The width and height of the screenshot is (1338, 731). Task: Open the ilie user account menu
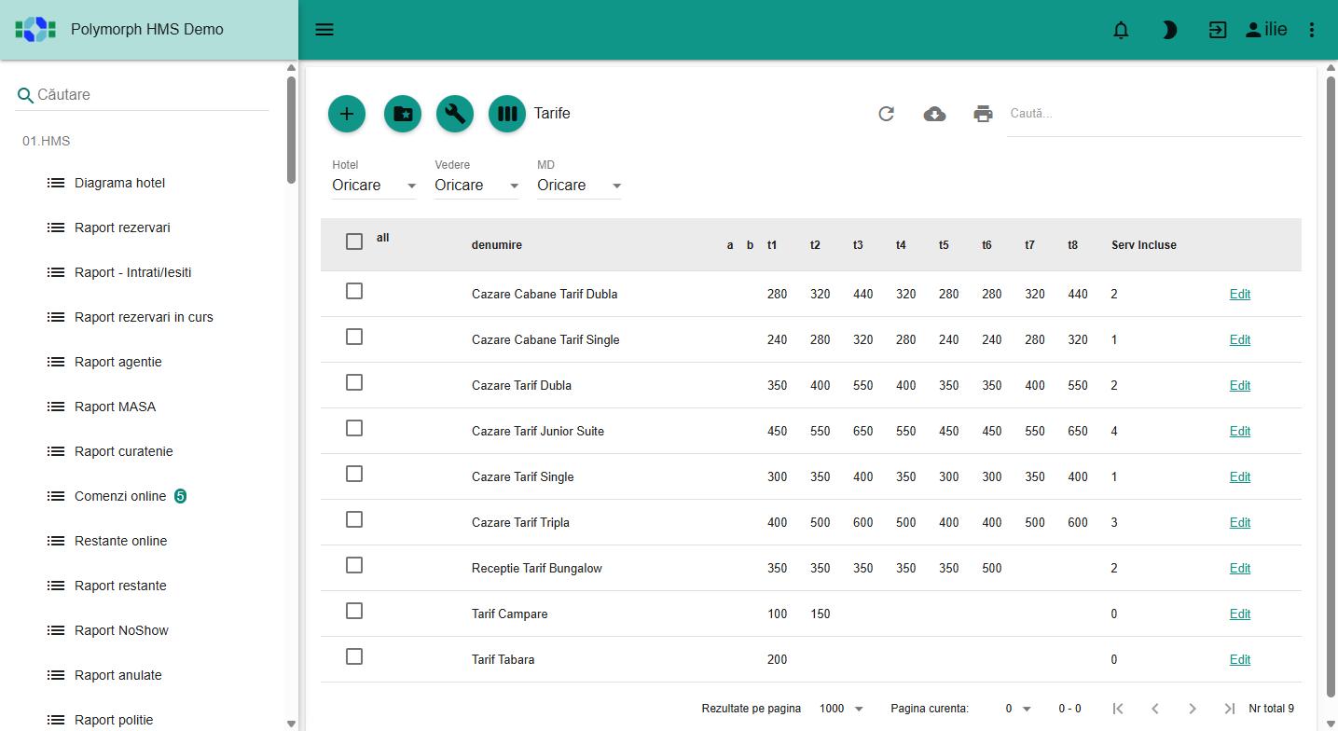(x=1266, y=30)
